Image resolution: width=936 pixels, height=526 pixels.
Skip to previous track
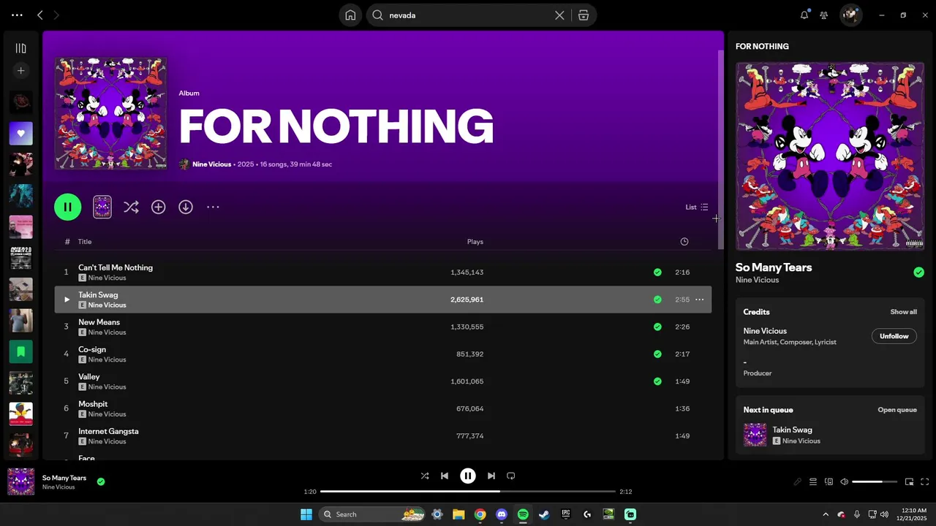tap(445, 476)
